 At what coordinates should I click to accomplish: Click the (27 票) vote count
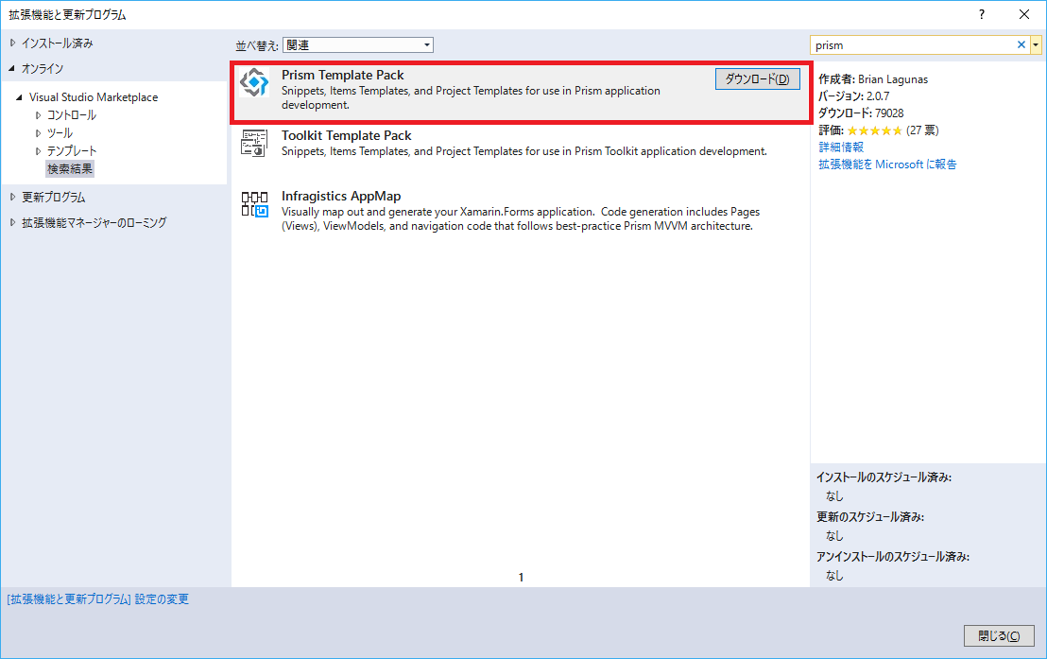922,130
